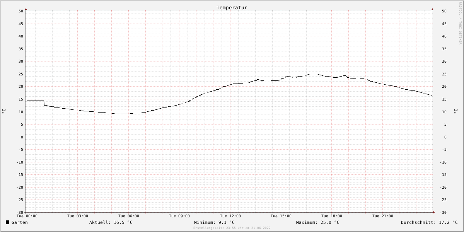Click the "°C" unit label on right axis

[455, 111]
